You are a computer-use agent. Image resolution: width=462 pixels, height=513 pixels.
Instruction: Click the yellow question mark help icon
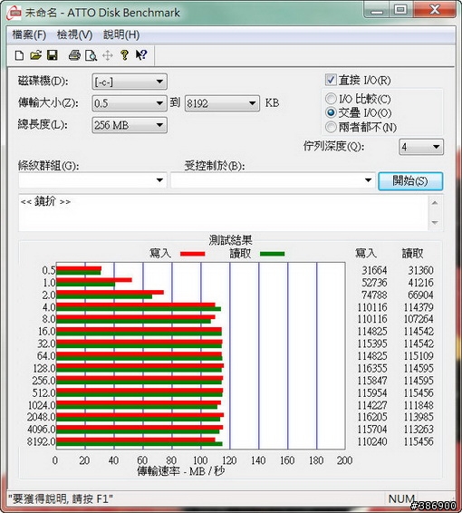click(124, 55)
